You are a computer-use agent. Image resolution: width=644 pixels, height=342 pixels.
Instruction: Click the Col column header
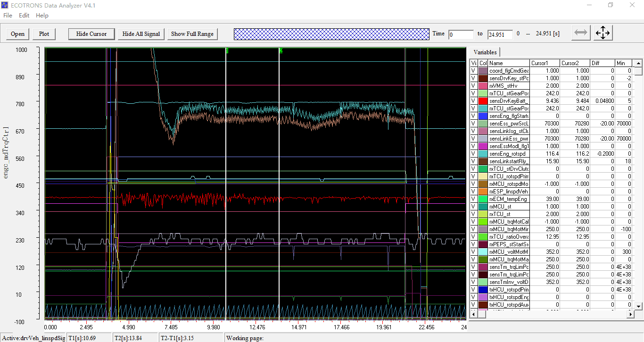483,63
